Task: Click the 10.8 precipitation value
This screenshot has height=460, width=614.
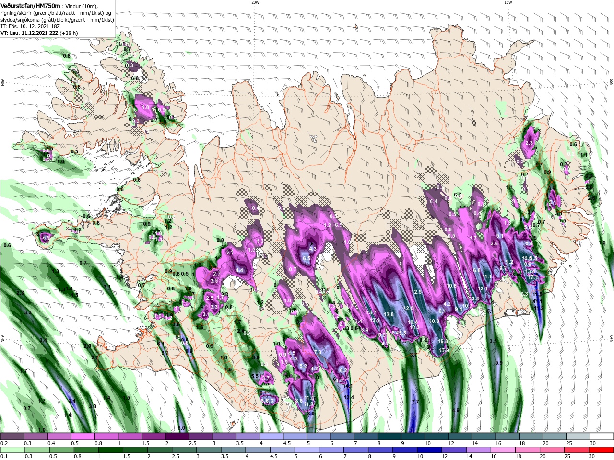Action: tap(451, 286)
